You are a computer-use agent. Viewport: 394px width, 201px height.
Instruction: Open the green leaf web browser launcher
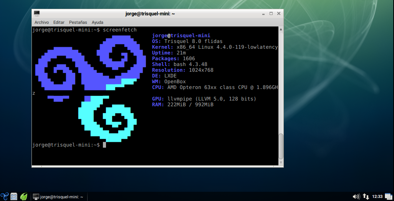(x=23, y=197)
